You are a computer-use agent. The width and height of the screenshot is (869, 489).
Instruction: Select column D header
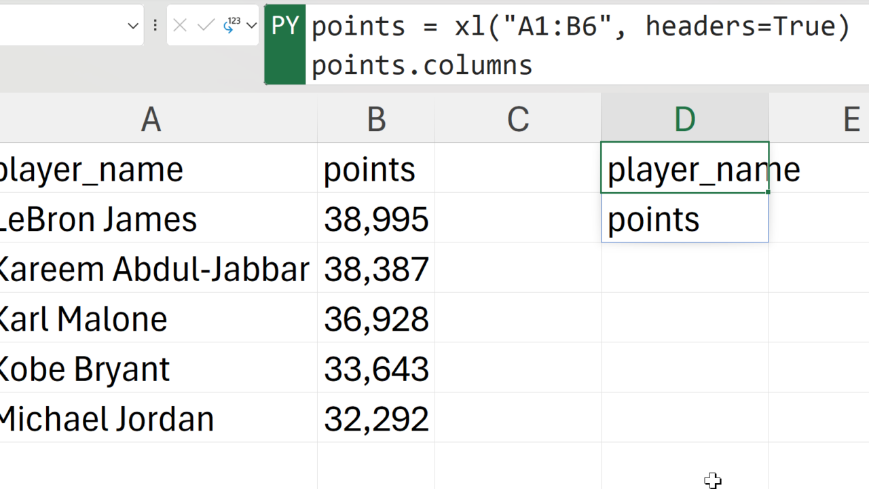pyautogui.click(x=684, y=119)
